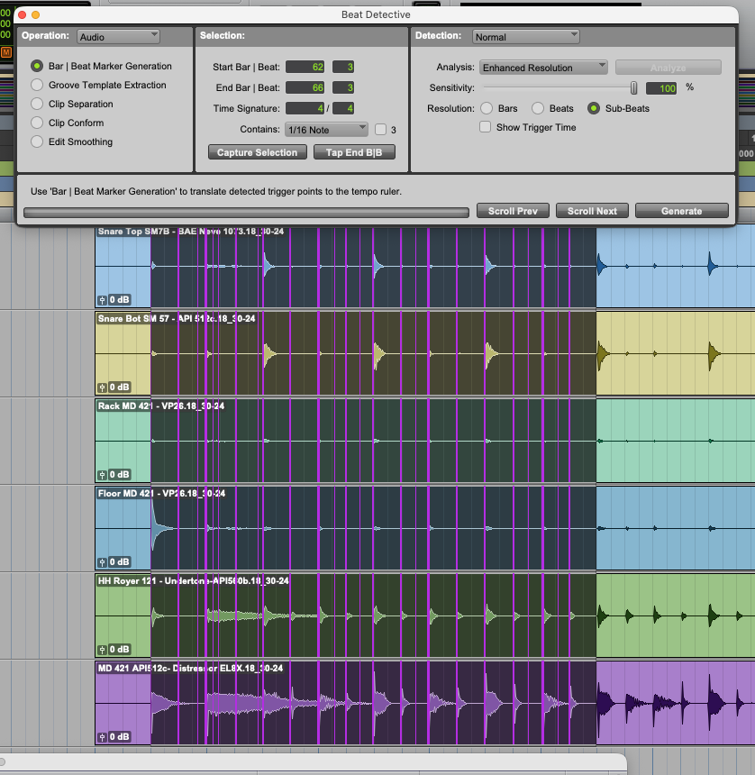Click the End Beat field

343,87
